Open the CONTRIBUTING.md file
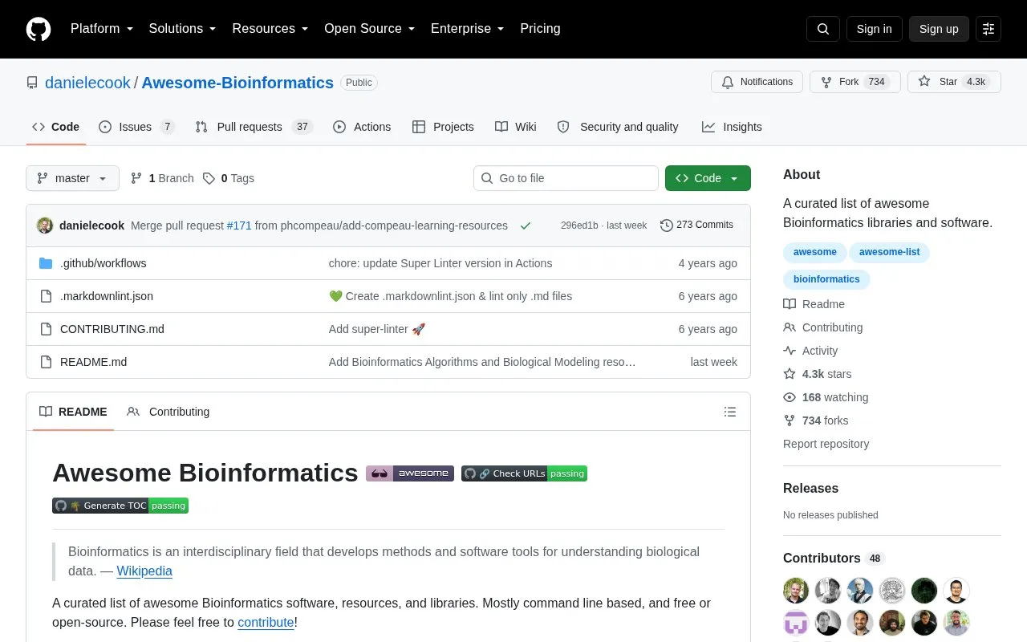This screenshot has height=642, width=1027. [x=112, y=329]
